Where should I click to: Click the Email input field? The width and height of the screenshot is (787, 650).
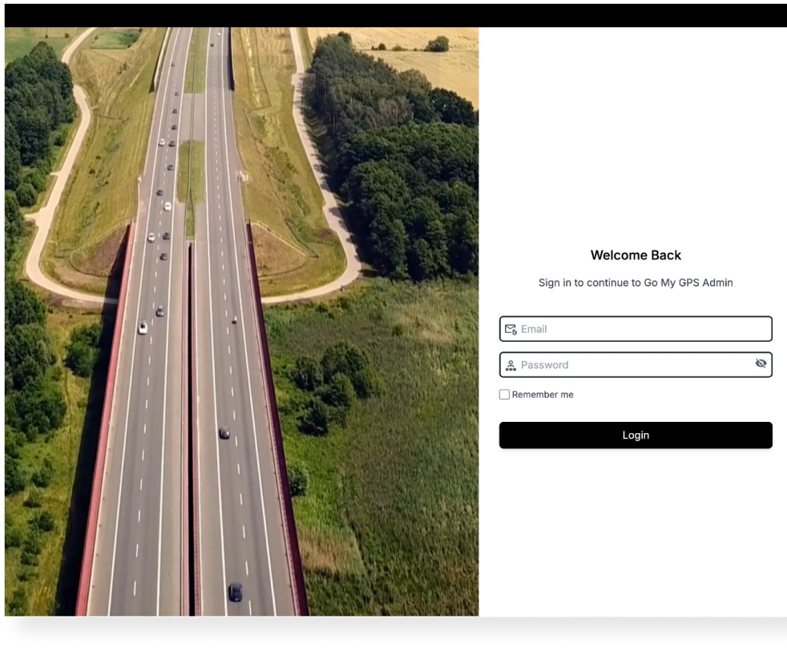click(636, 328)
